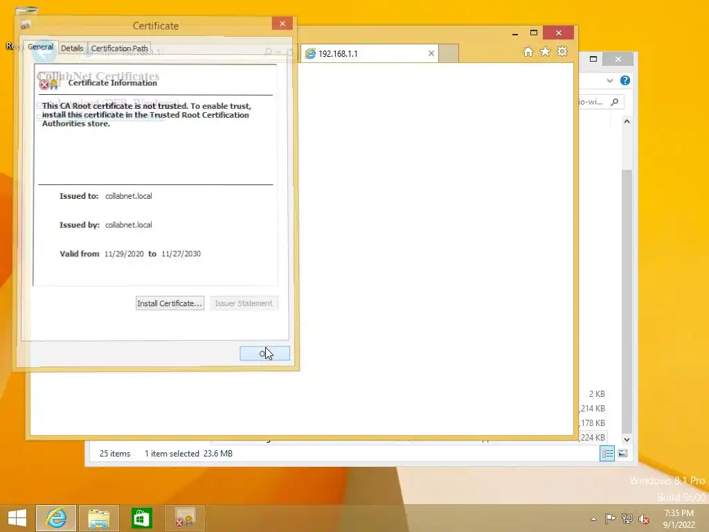This screenshot has width=709, height=532.
Task: Click '1 item selected 23.6 MB' status text
Action: [x=188, y=453]
